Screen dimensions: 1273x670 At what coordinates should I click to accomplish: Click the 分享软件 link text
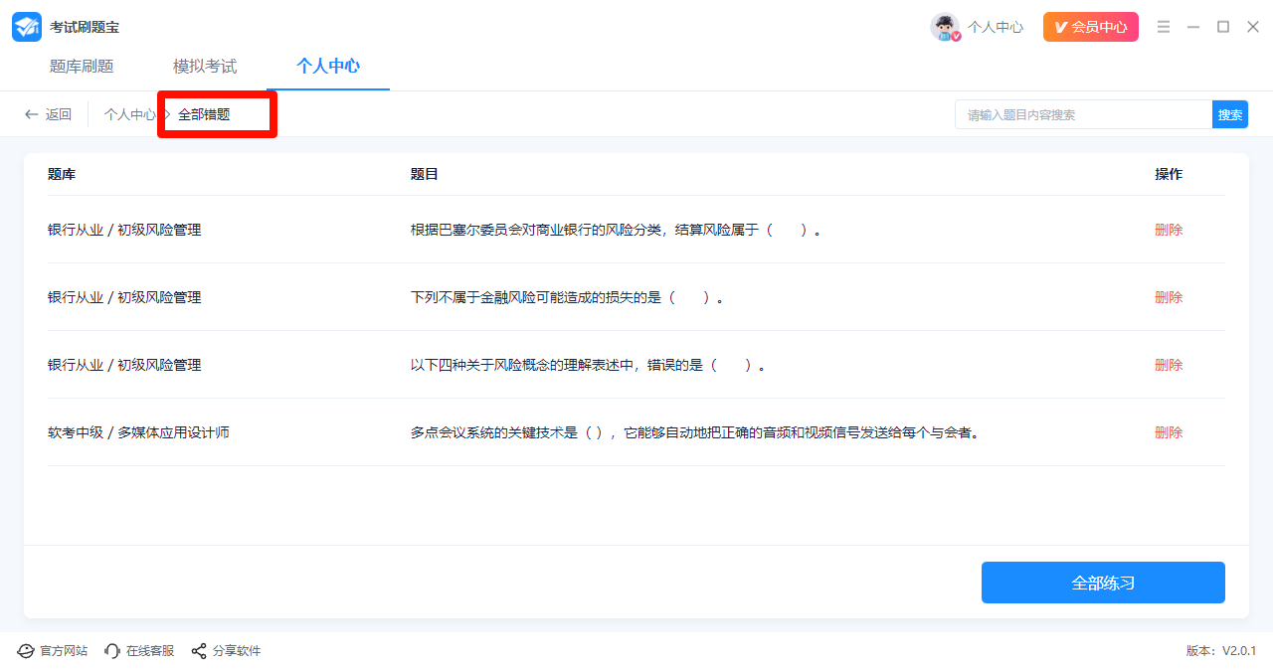coord(237,651)
